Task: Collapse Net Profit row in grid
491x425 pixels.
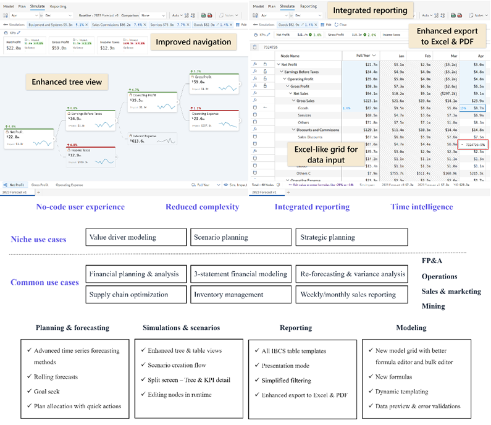Action: tap(279, 64)
